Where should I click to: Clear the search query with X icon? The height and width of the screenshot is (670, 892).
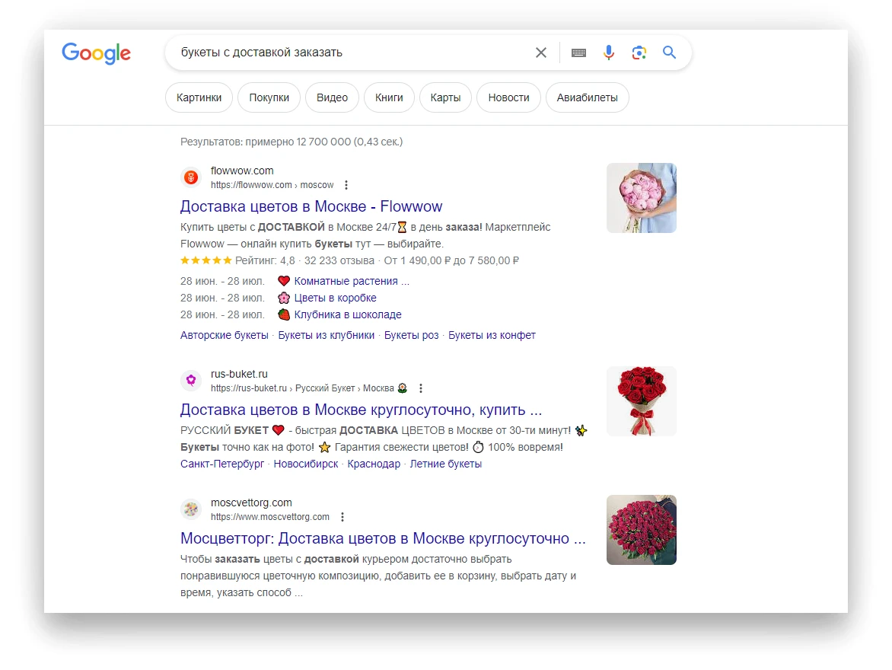coord(540,53)
